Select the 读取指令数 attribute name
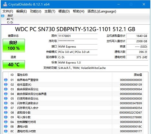This screenshot has width=151, height=134. click(24, 113)
